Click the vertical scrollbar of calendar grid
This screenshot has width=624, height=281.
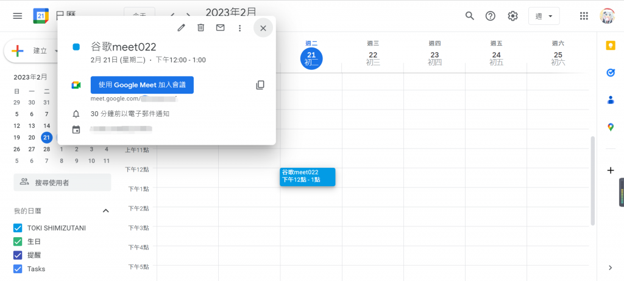coord(593,181)
